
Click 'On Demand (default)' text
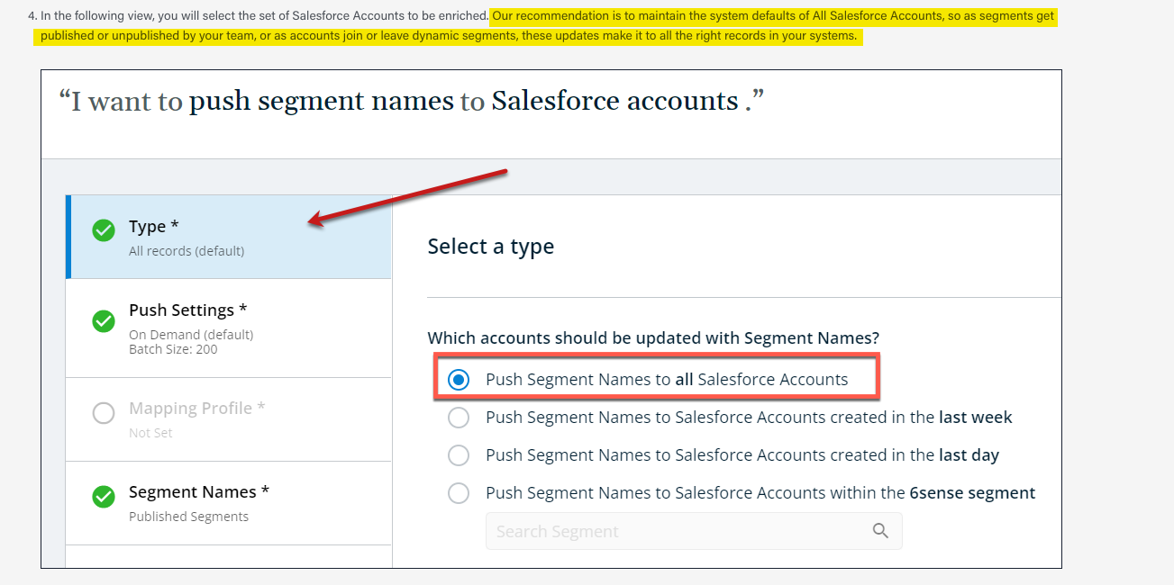191,335
